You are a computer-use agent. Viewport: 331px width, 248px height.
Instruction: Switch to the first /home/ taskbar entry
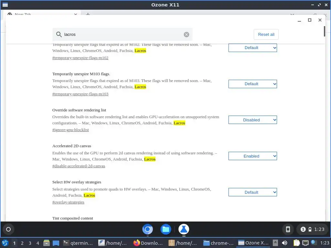(113, 243)
